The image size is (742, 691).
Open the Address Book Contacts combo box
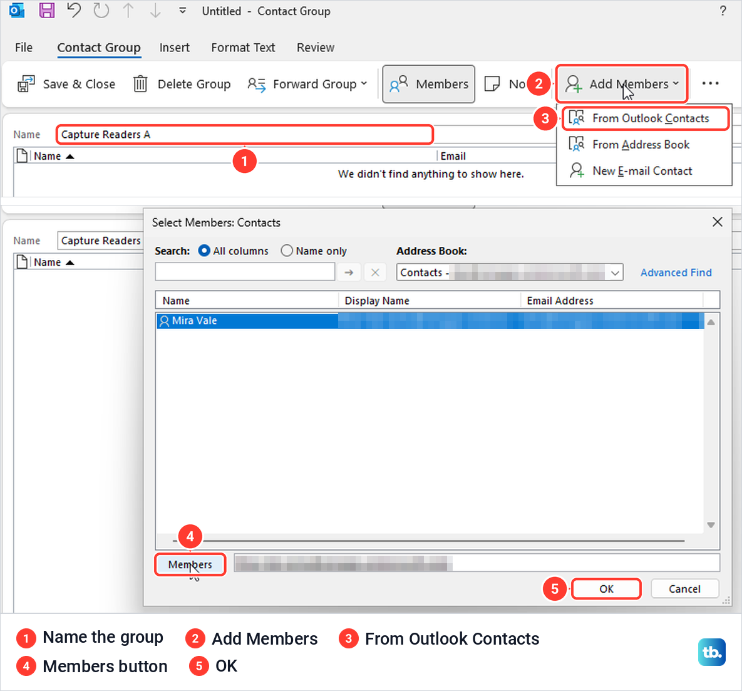[510, 273]
